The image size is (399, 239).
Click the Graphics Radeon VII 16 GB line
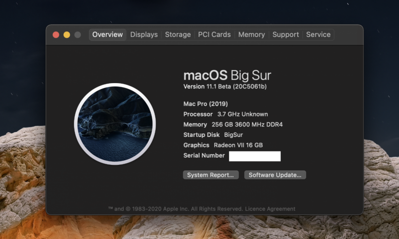[x=223, y=145]
